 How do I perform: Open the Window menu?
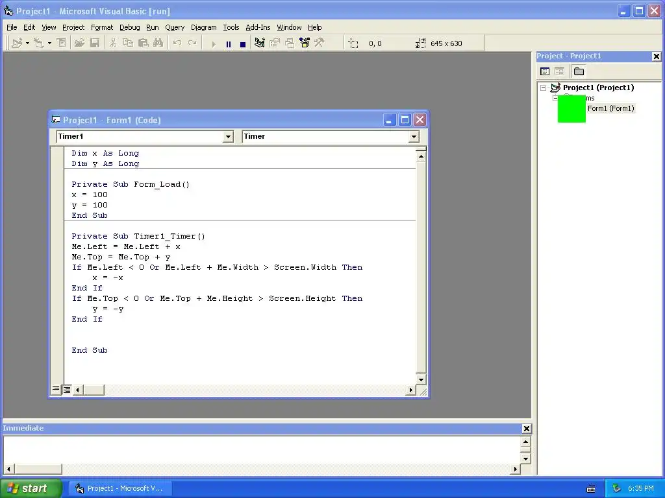[x=289, y=27]
